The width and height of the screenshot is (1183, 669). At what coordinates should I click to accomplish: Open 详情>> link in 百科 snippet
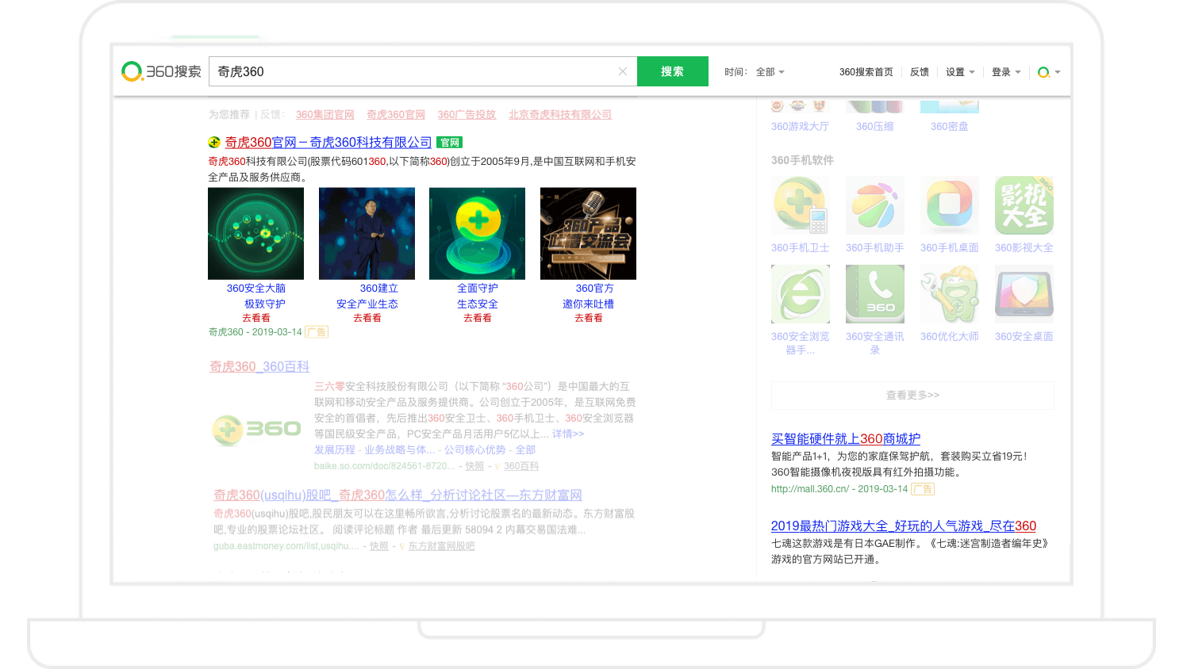click(x=568, y=434)
